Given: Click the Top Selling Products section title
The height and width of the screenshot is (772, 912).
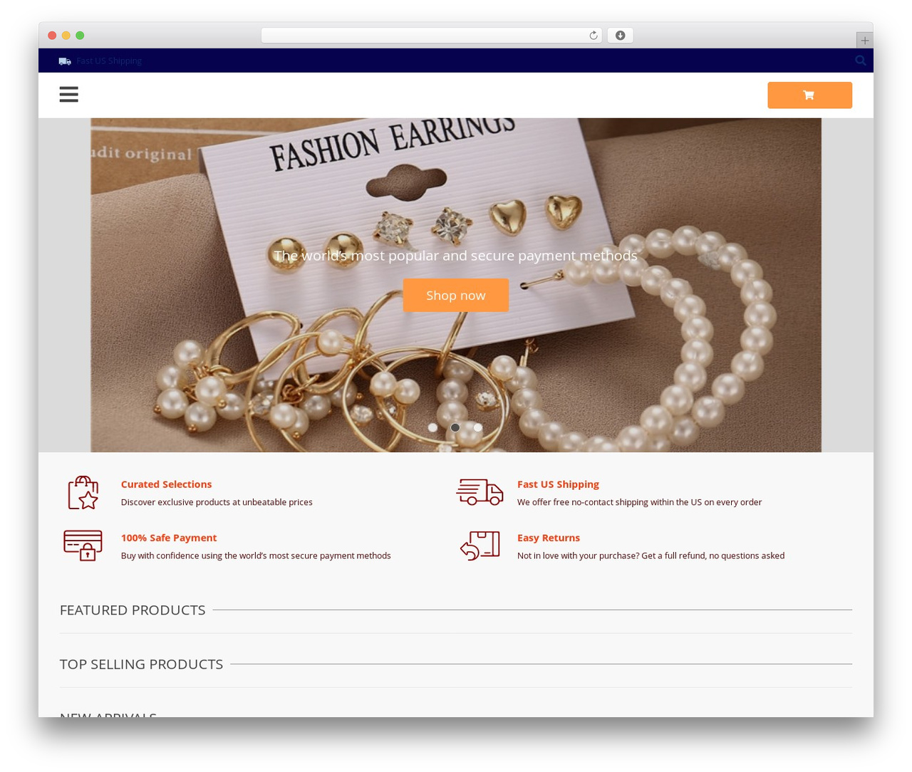Looking at the screenshot, I should click(x=141, y=664).
